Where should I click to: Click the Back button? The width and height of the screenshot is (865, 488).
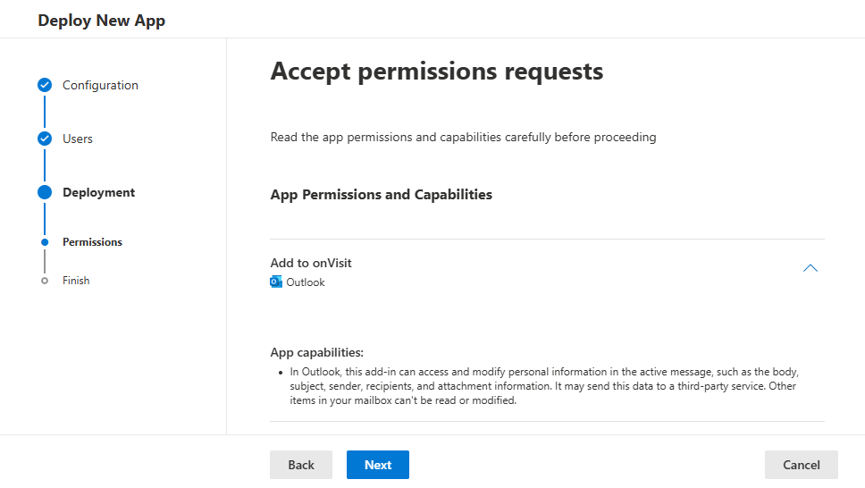point(300,465)
